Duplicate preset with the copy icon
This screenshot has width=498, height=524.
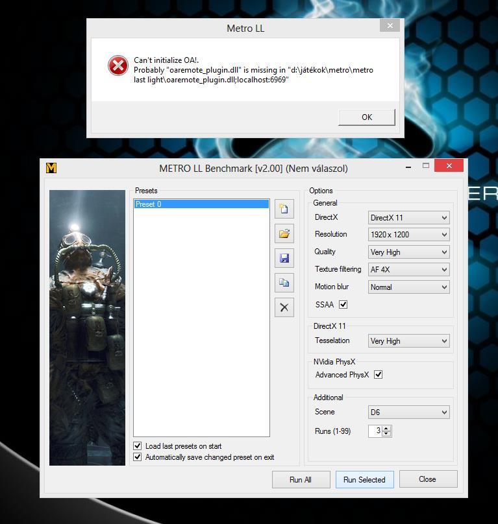[284, 283]
